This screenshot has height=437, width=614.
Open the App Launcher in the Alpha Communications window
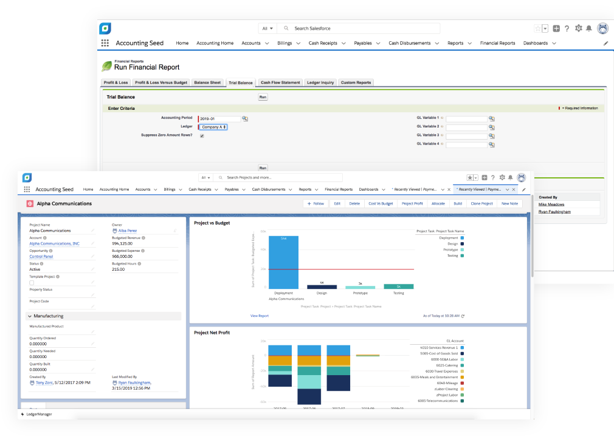coord(27,189)
